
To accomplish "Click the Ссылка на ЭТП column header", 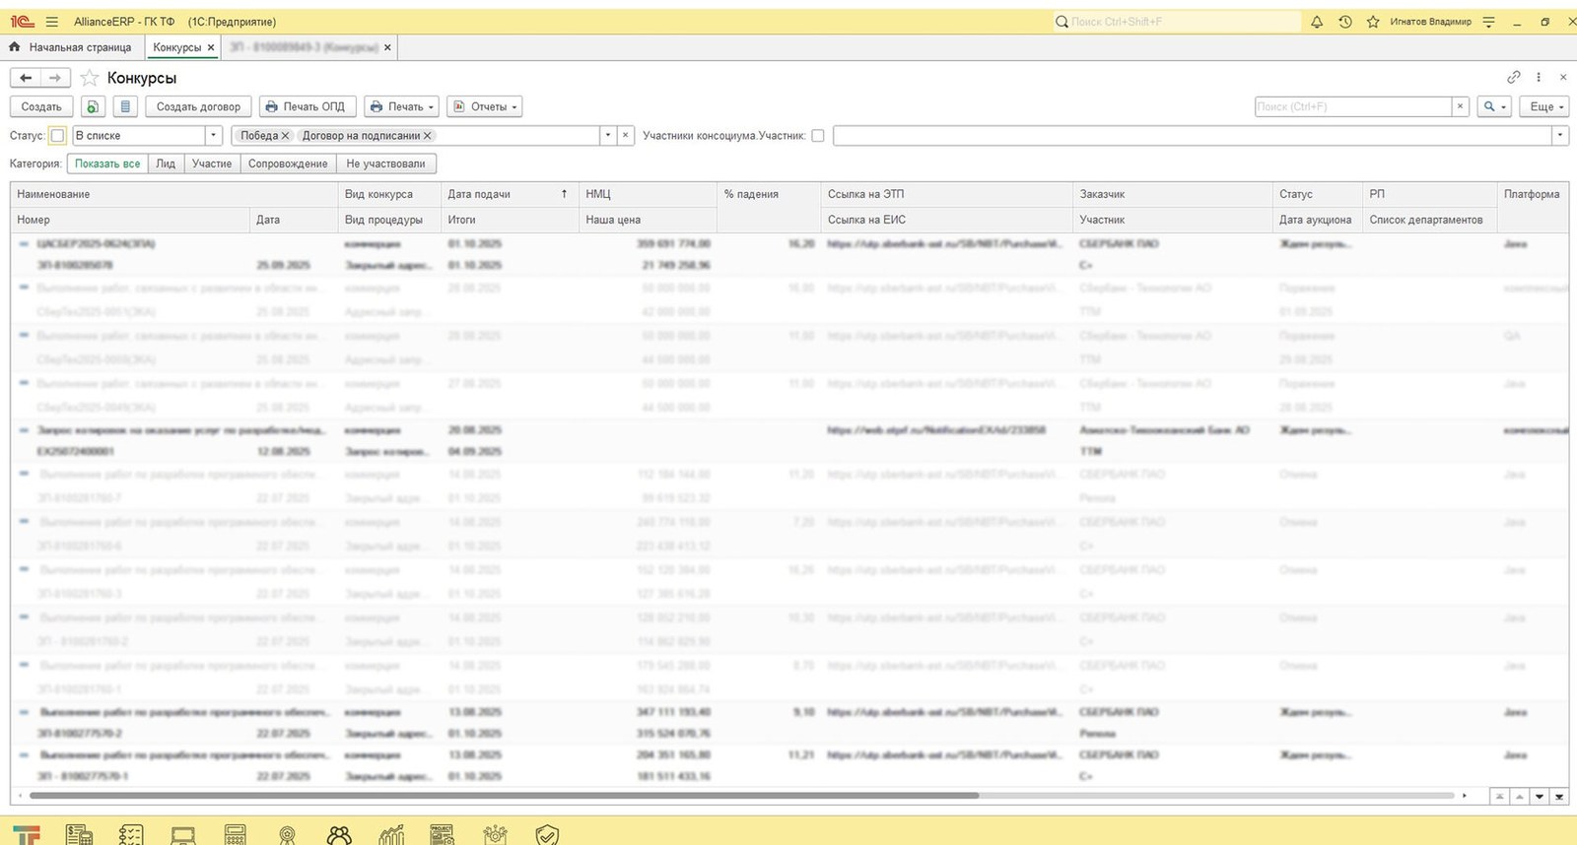I will point(946,194).
